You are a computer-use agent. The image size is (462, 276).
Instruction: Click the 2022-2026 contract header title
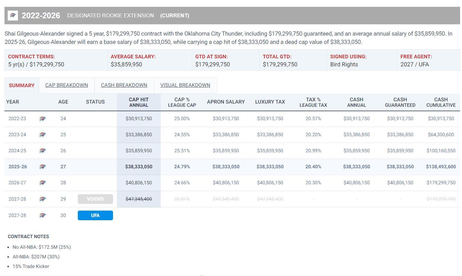41,16
